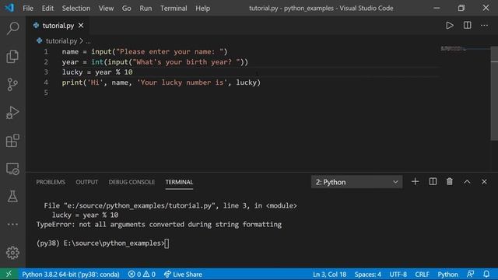Viewport: 498px width, 280px height.
Task: Open the terminal selector dropdown '2: Python'
Action: point(356,182)
